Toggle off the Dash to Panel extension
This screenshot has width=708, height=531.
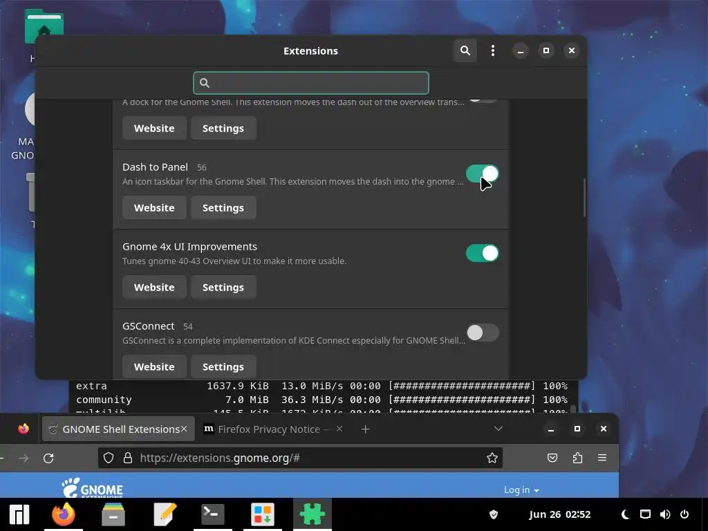482,174
